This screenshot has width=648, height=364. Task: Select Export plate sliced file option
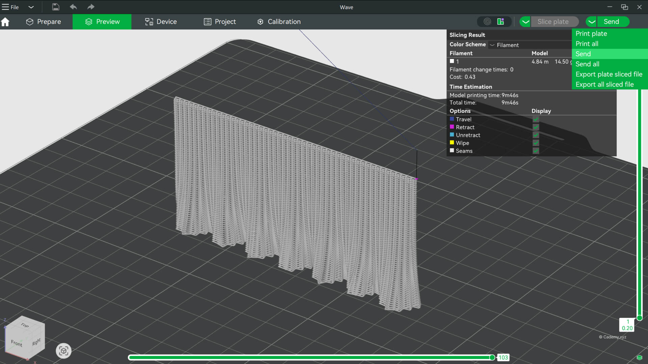(609, 74)
